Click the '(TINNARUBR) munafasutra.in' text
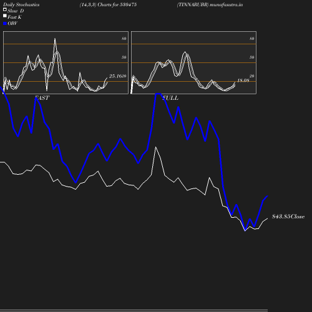The width and height of the screenshot is (312, 312). coord(210,4)
